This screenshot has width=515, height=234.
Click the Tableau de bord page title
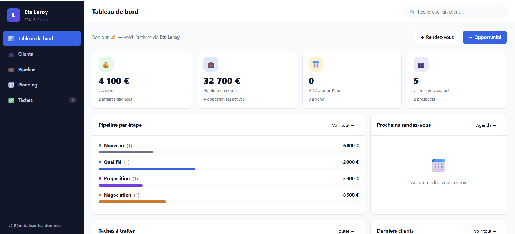click(115, 12)
